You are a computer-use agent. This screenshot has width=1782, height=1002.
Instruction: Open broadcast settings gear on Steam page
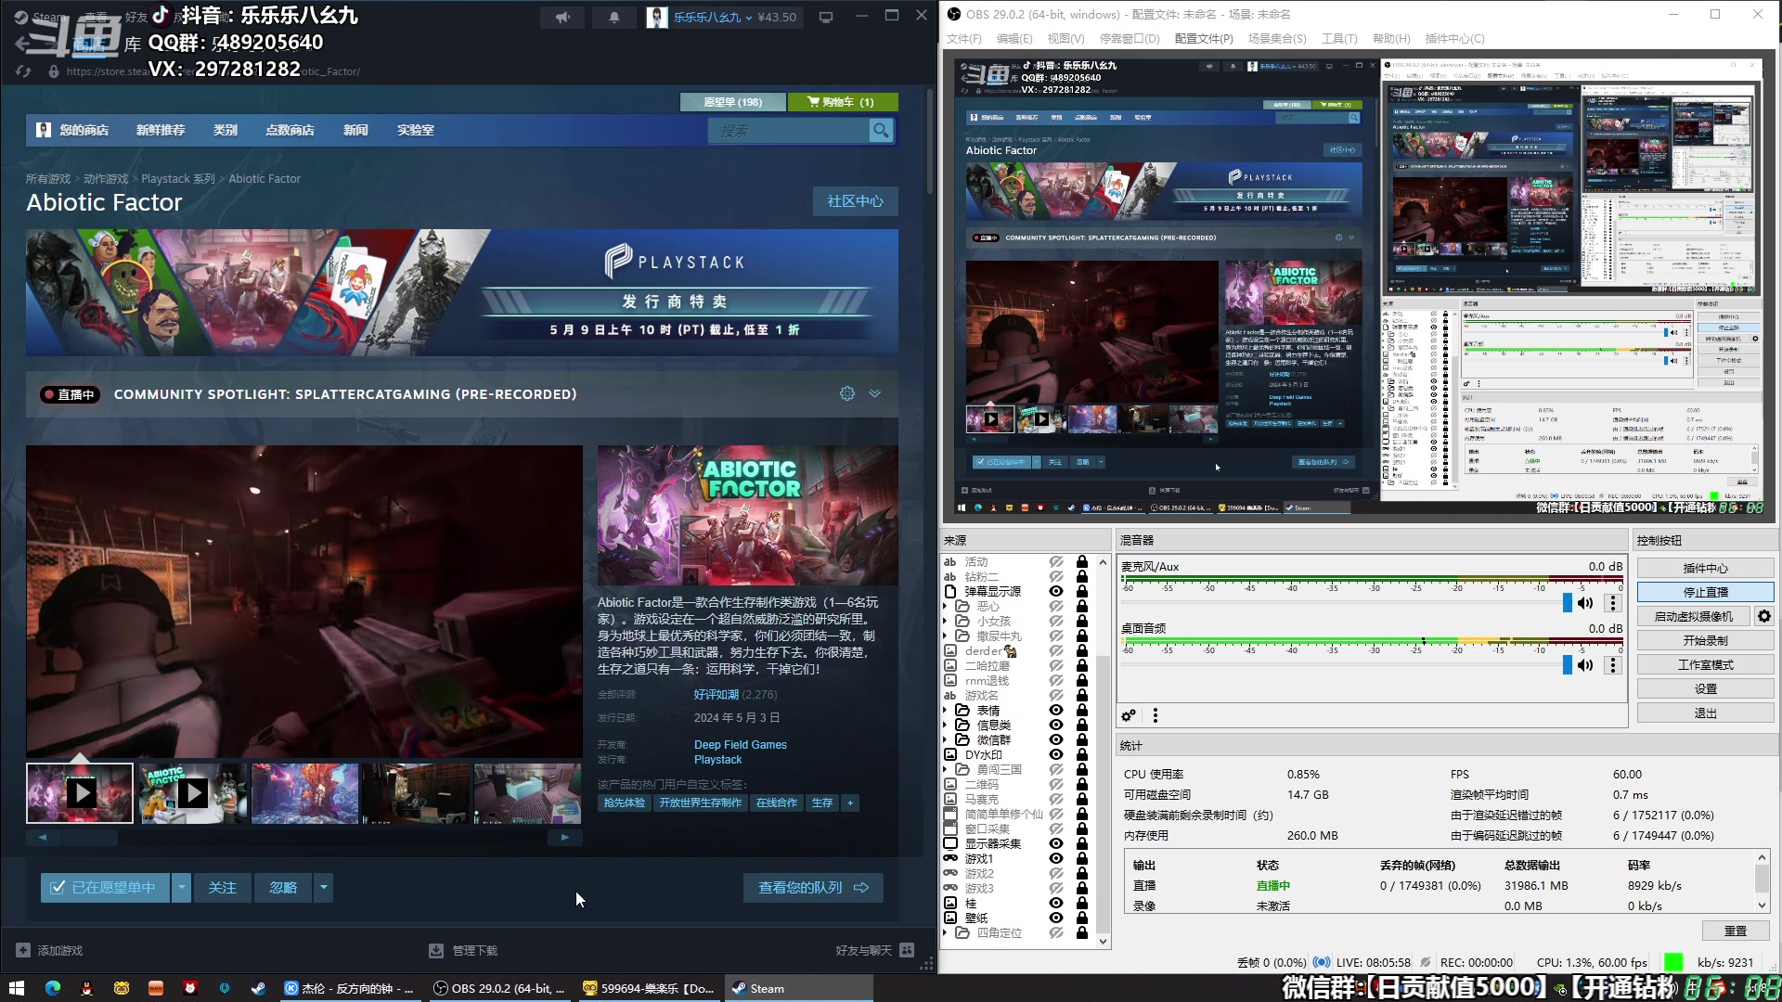click(x=847, y=393)
